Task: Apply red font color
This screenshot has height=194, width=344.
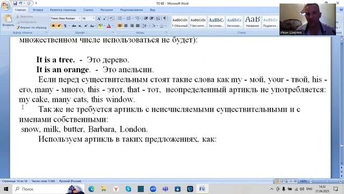Action: pyautogui.click(x=109, y=26)
